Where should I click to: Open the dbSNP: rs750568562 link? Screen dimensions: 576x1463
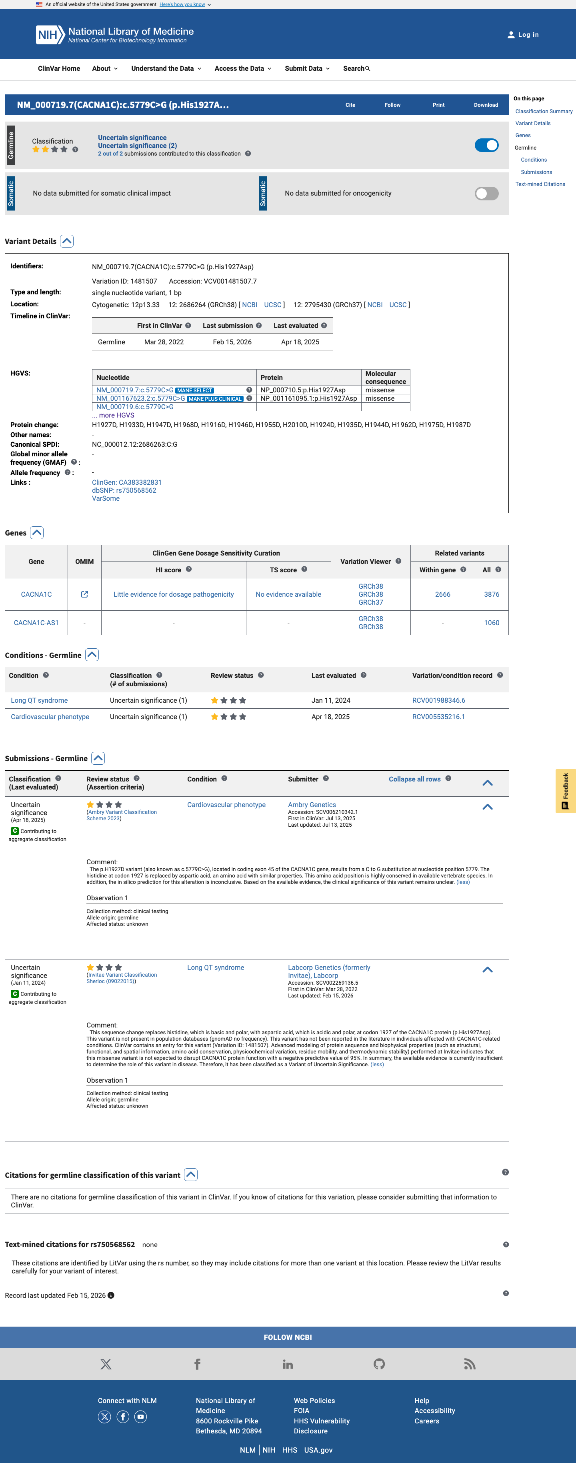point(124,490)
